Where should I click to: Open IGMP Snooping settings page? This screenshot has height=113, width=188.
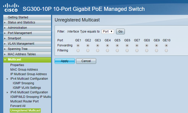click(x=23, y=83)
